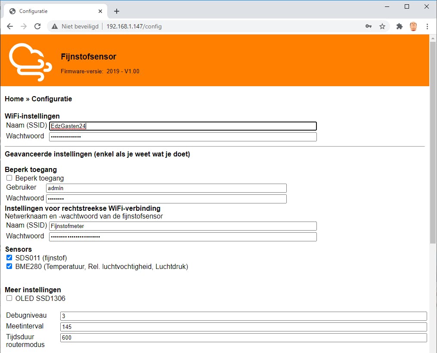Click the Beperk toegang Wachtwoord field

tap(166, 199)
